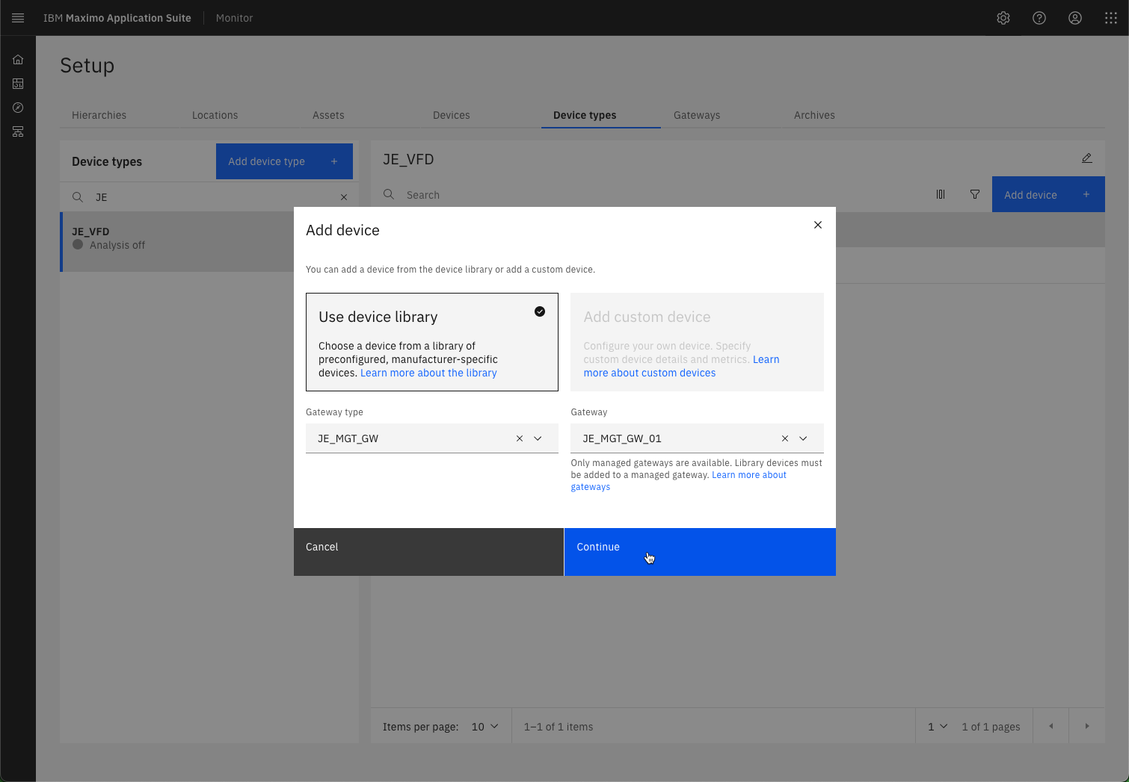Close the Add device dialog
The height and width of the screenshot is (782, 1129).
818,225
